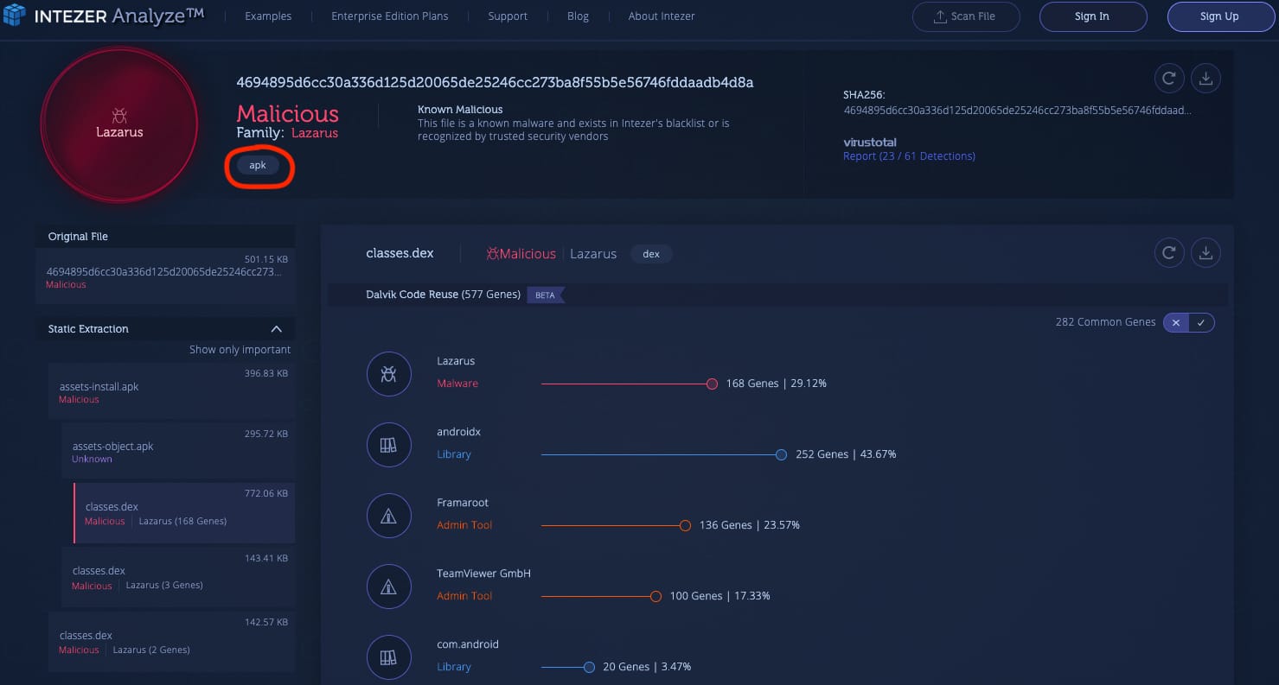
Task: Click the Lazarus malicious verdict circle
Action: coord(119,124)
